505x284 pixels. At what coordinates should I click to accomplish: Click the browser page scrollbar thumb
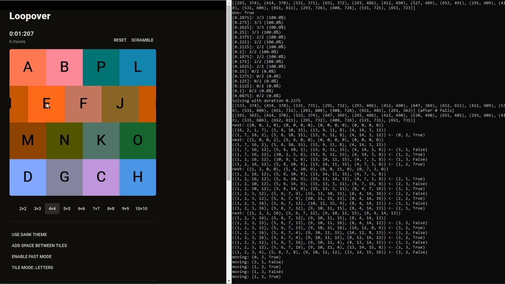tap(229, 93)
